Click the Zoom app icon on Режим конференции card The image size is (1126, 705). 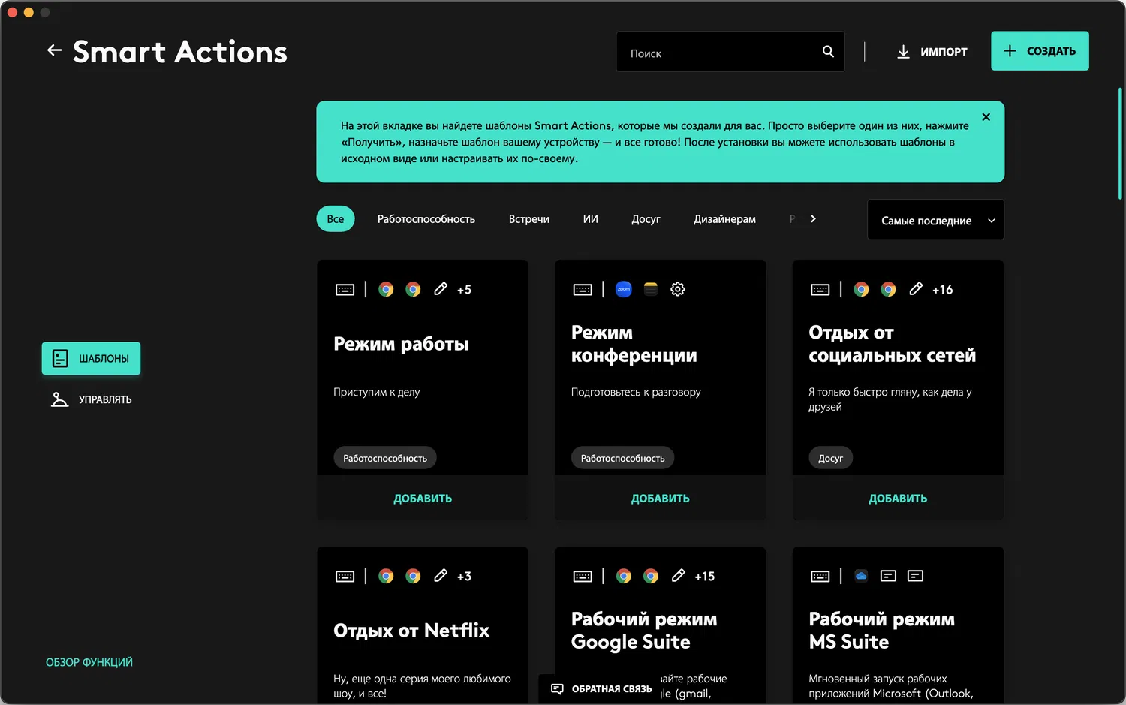pyautogui.click(x=624, y=289)
